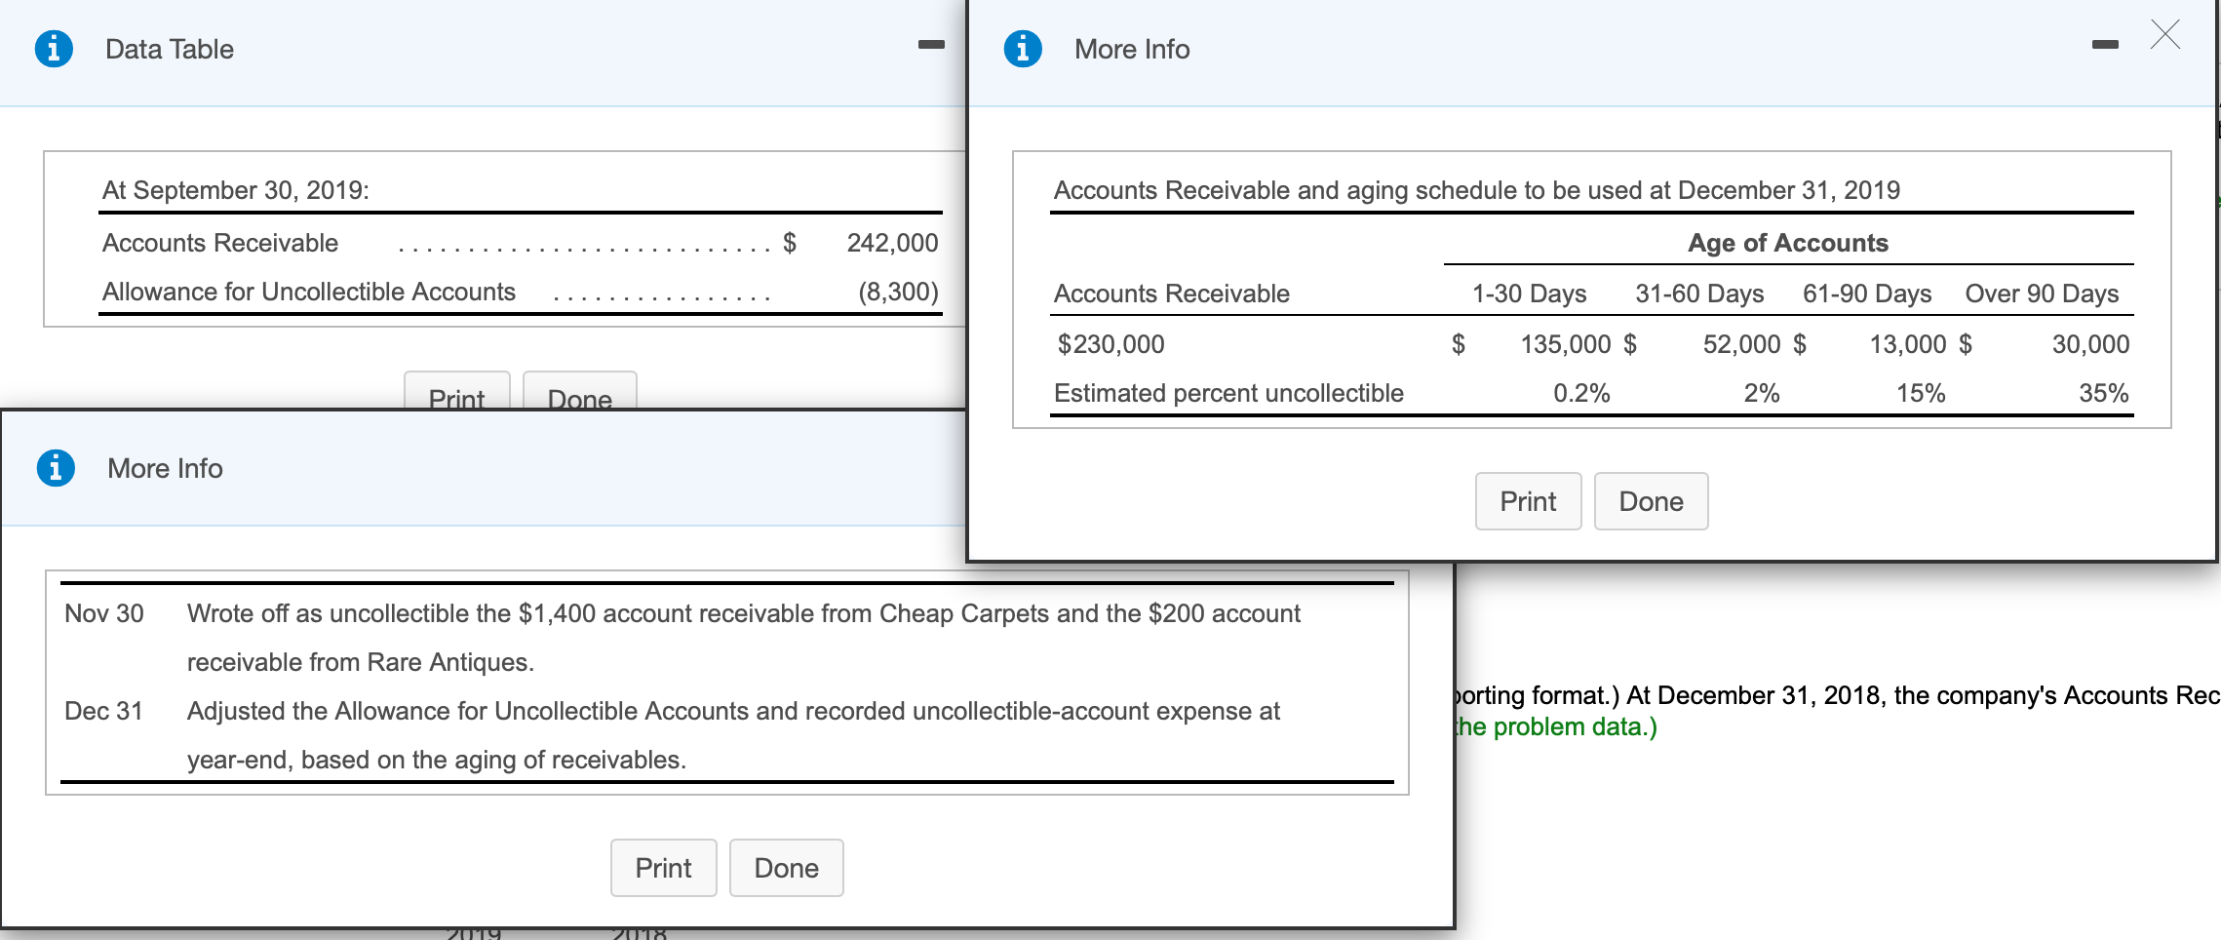Screen dimensions: 2221x940
Task: Click the 0.2% uncollectible percentage
Action: click(x=1581, y=393)
